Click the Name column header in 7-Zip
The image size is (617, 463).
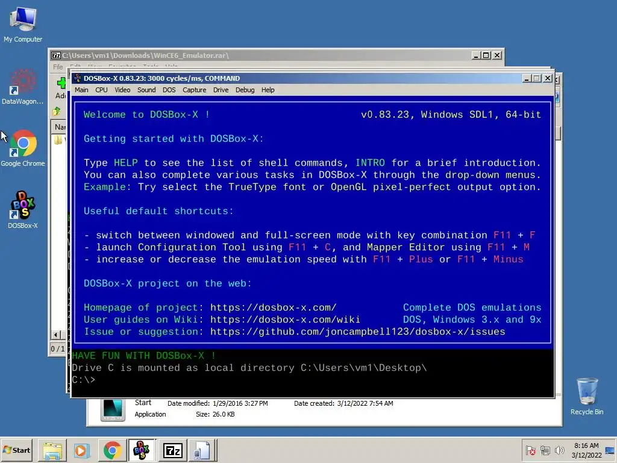pos(60,127)
